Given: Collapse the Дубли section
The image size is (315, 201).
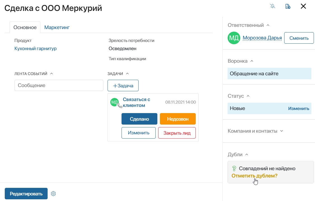Looking at the screenshot, I should 247,155.
